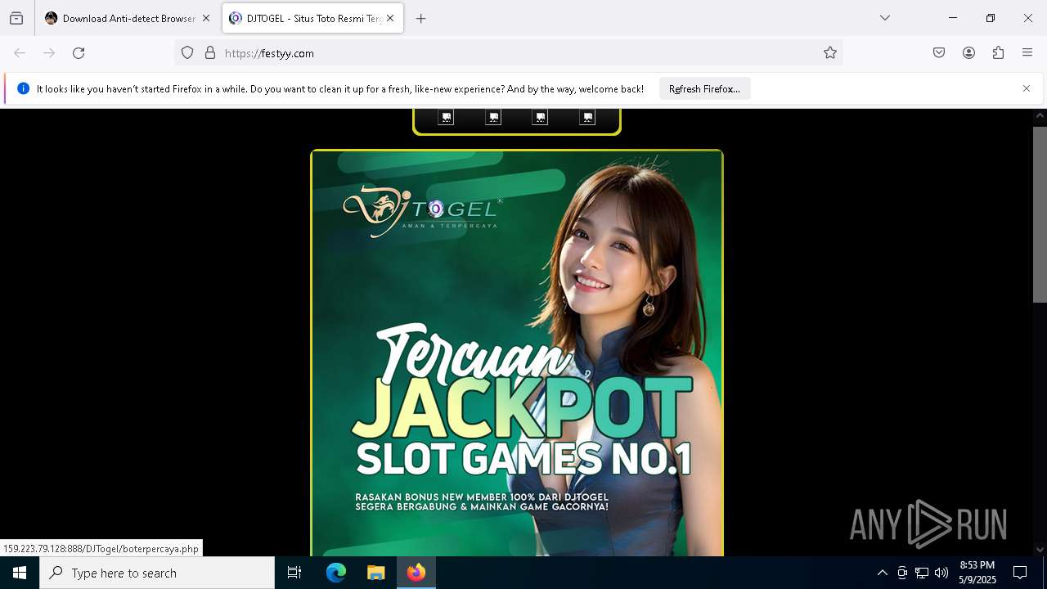Click the page scrollbar down arrow
Viewport: 1047px width, 589px height.
click(1040, 550)
